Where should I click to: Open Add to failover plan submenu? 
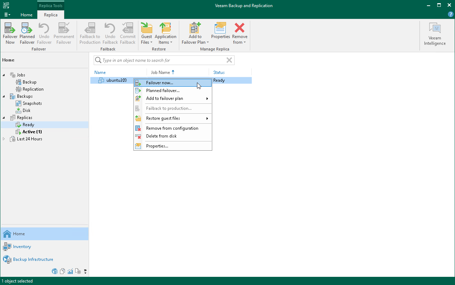[173, 98]
